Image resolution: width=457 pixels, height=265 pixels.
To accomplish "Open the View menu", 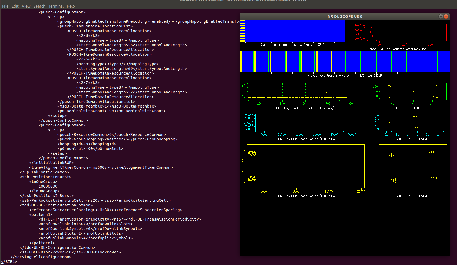I will click(26, 6).
